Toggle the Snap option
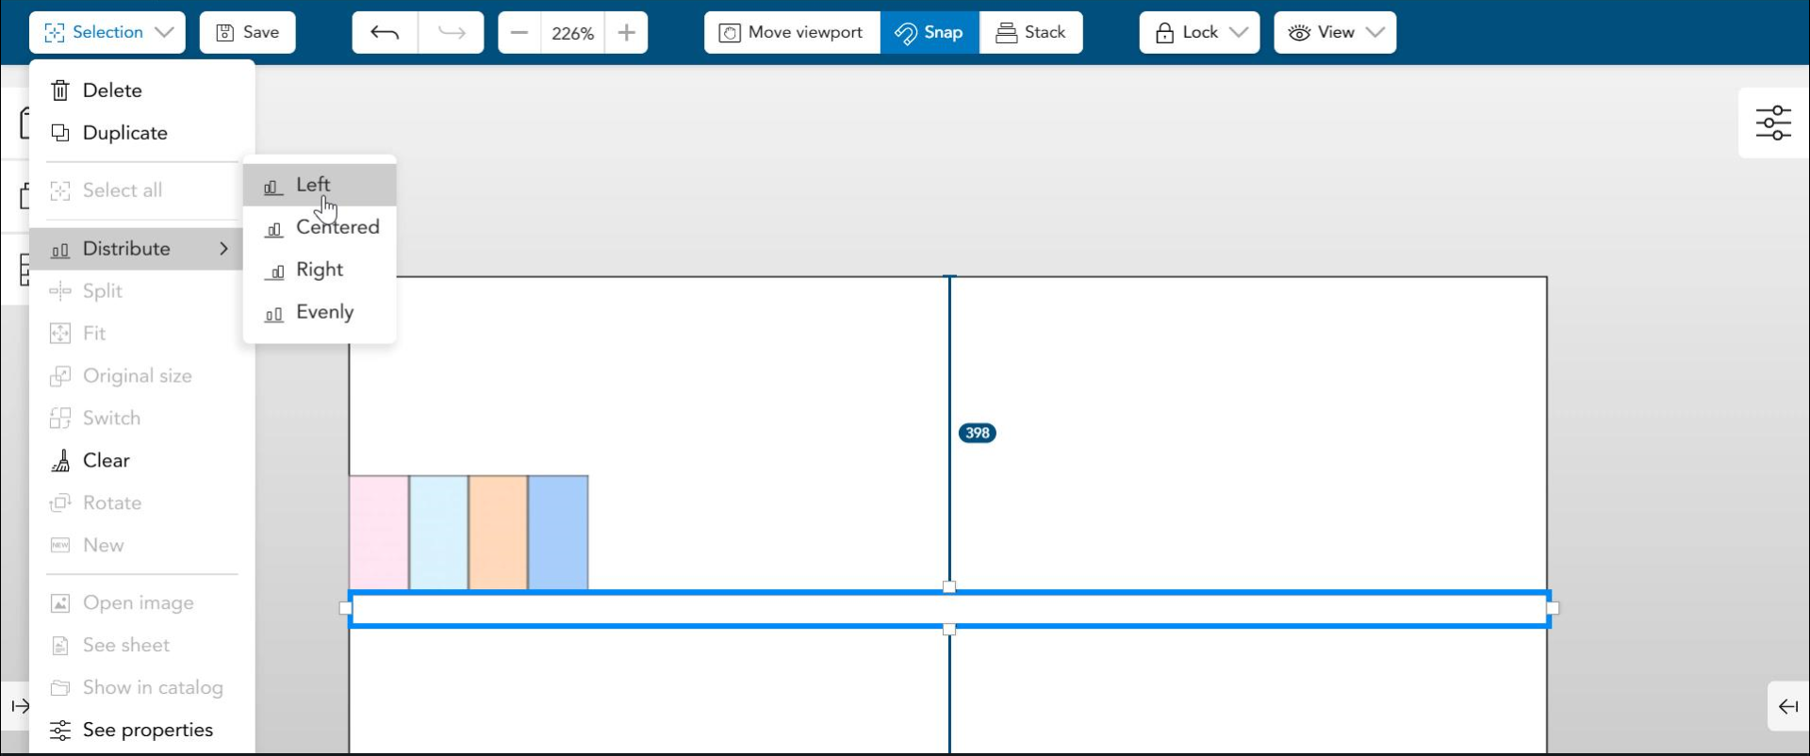Screen dimensions: 1810x756 point(930,32)
